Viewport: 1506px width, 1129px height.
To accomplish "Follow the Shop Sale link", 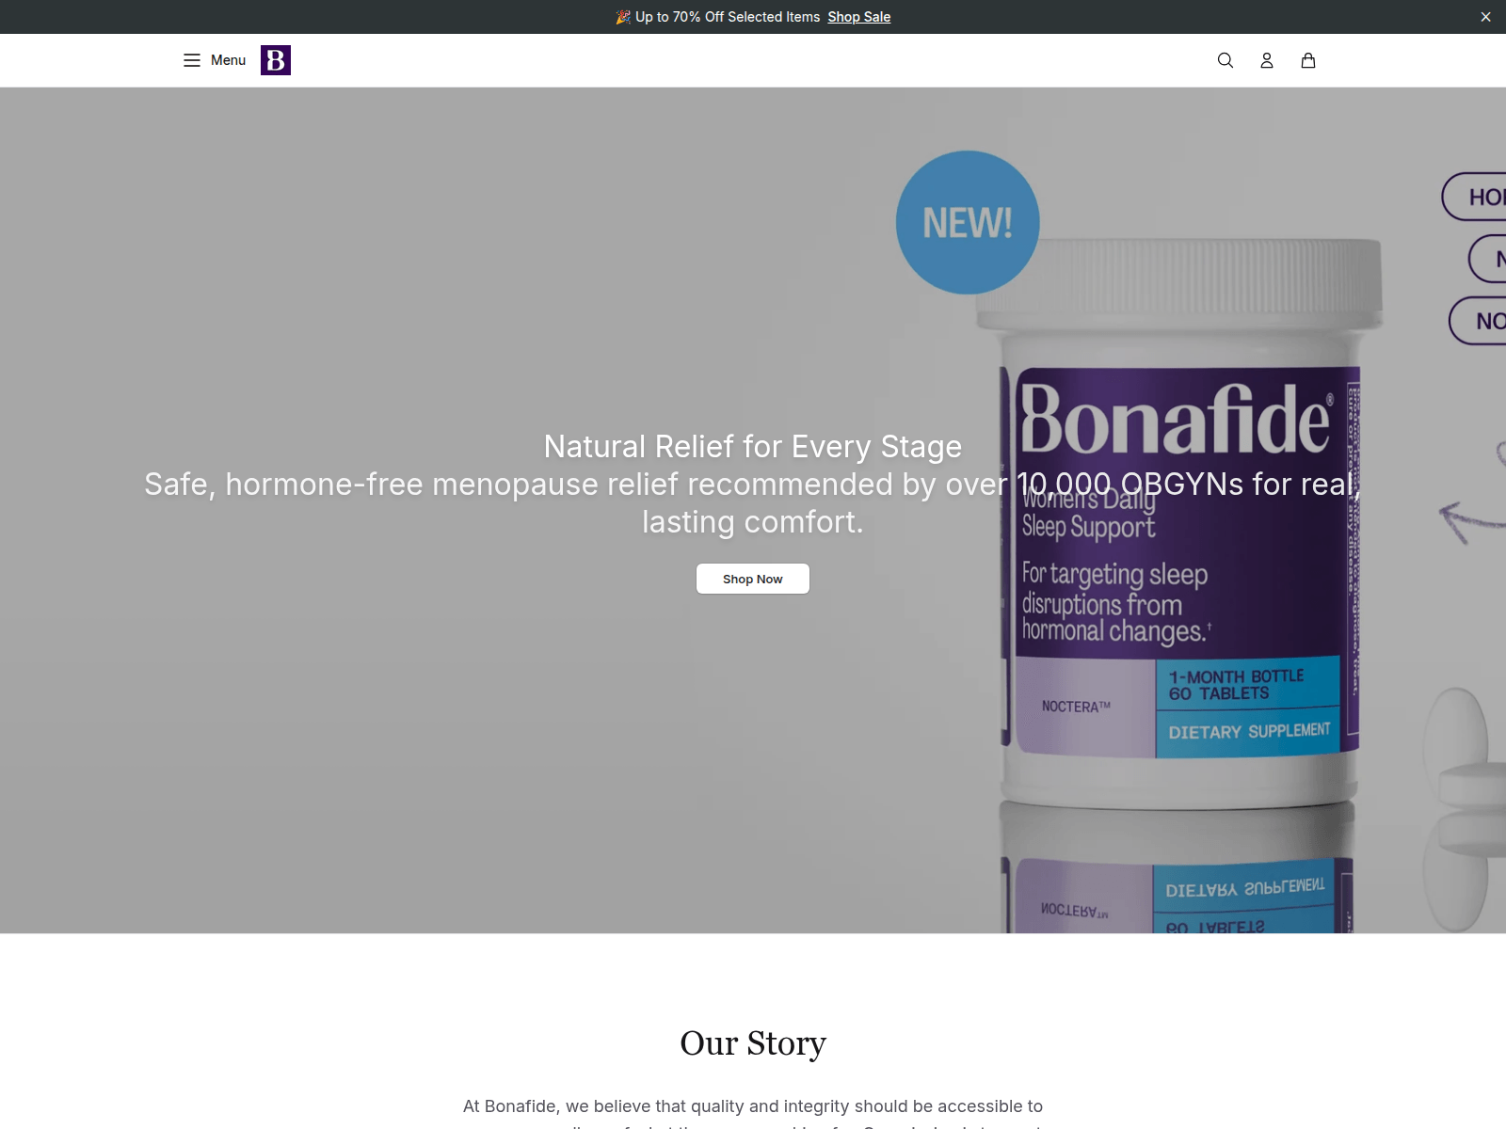I will click(x=858, y=17).
